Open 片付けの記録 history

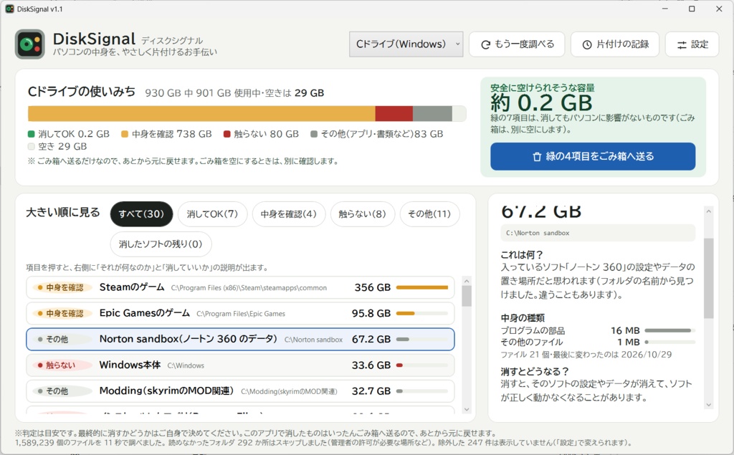pos(614,44)
